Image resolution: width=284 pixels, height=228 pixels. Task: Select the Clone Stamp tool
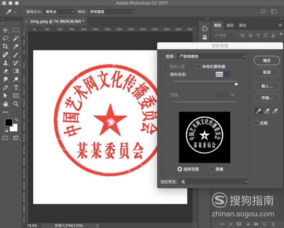pyautogui.click(x=5, y=63)
